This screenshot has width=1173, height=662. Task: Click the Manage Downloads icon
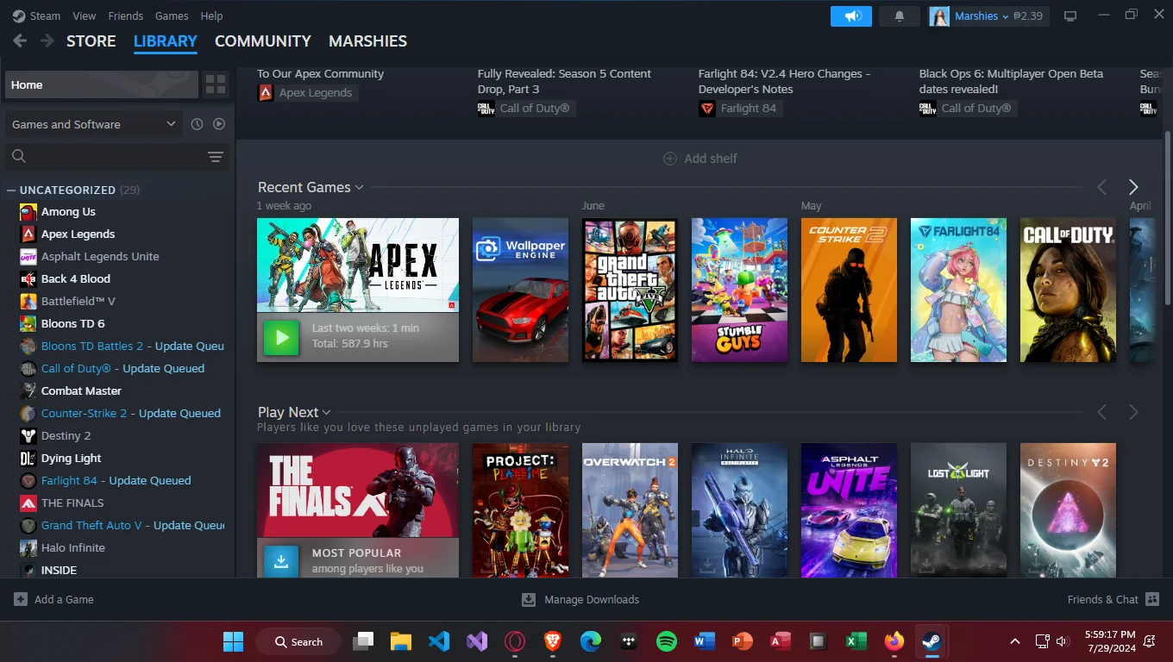coord(529,600)
